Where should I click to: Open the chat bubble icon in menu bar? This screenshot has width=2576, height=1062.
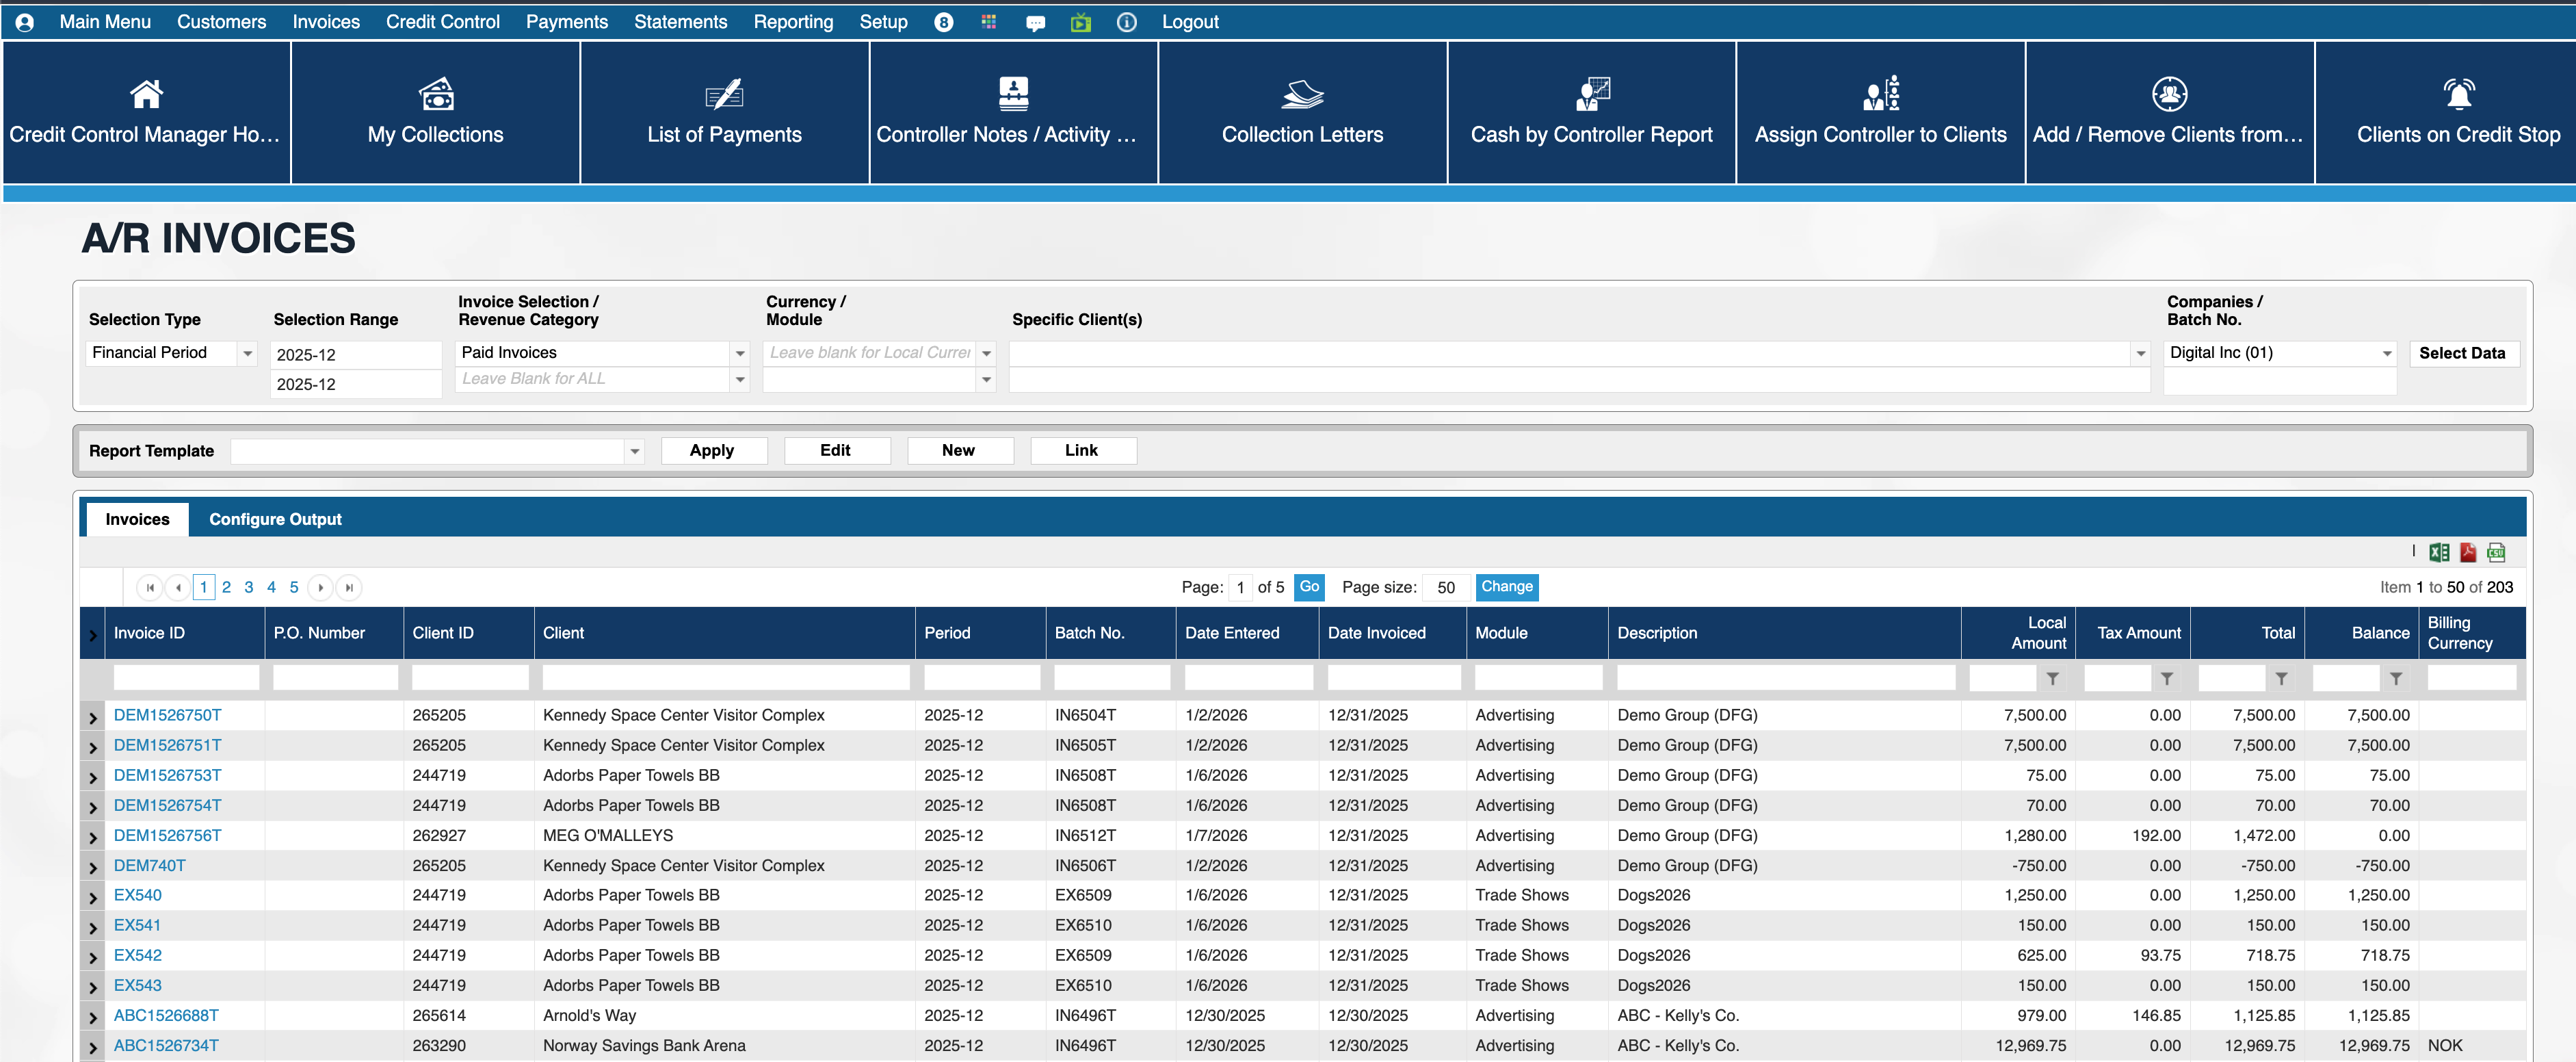click(1035, 22)
